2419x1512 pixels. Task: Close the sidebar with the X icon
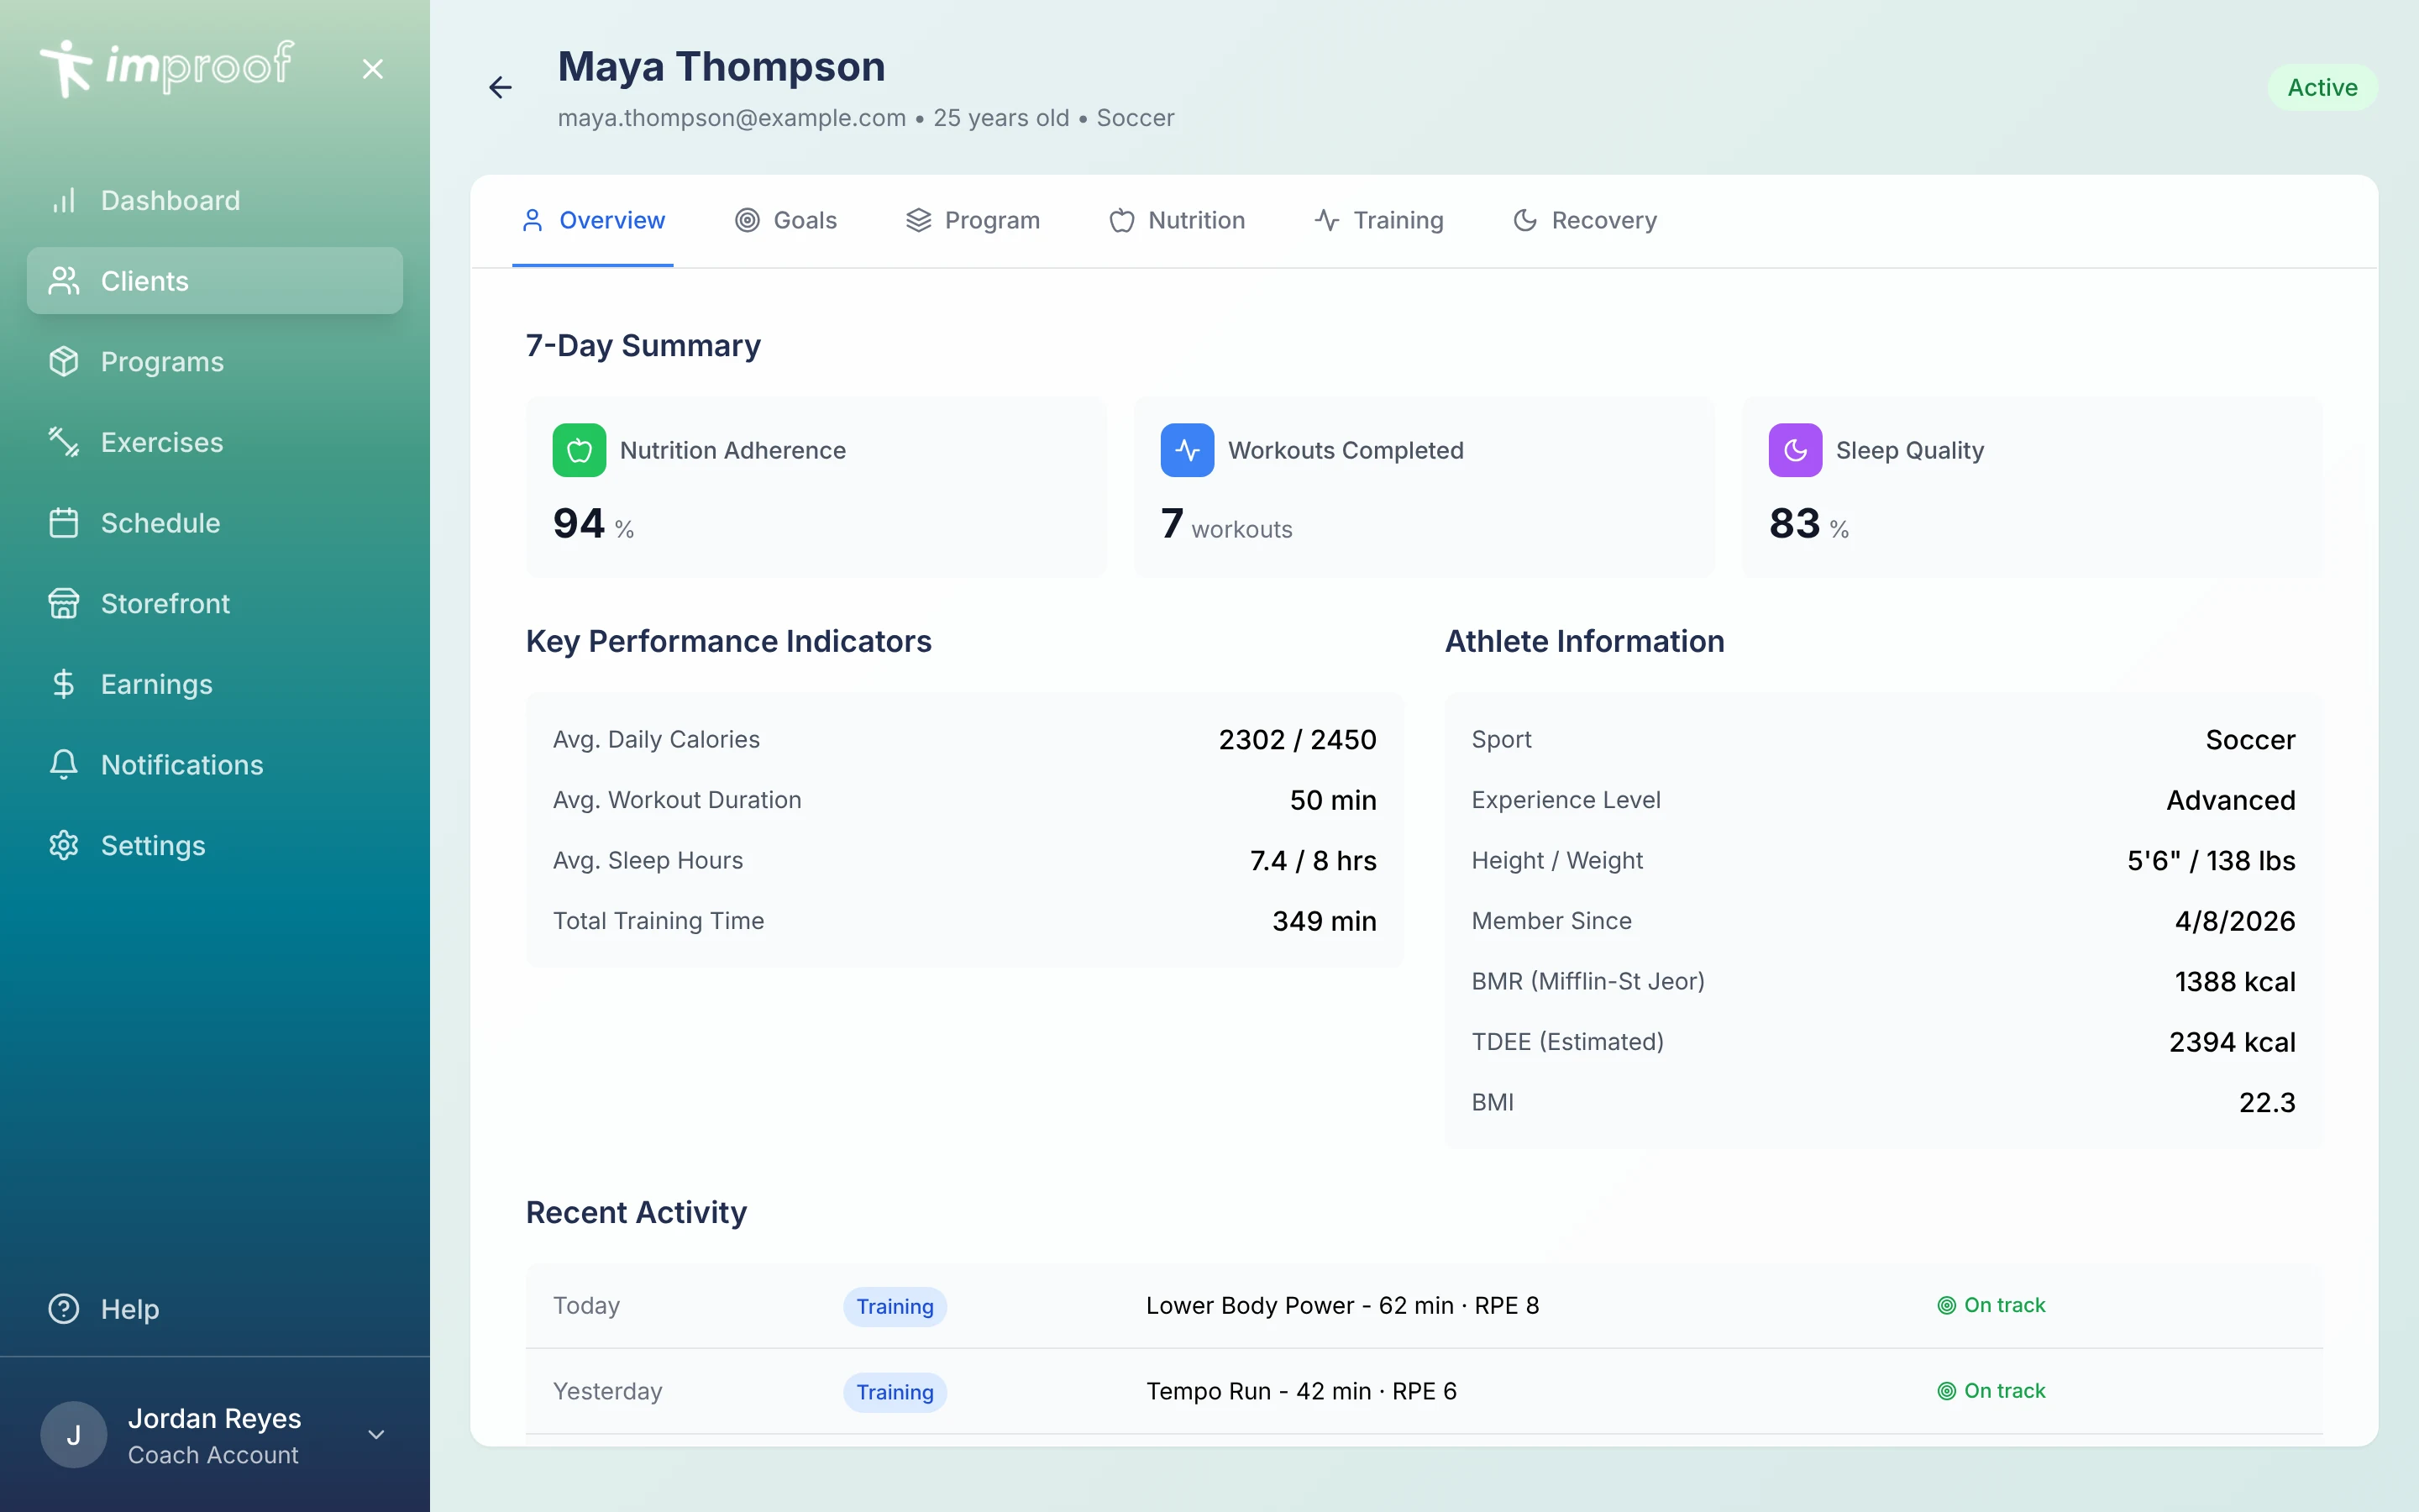click(x=373, y=69)
